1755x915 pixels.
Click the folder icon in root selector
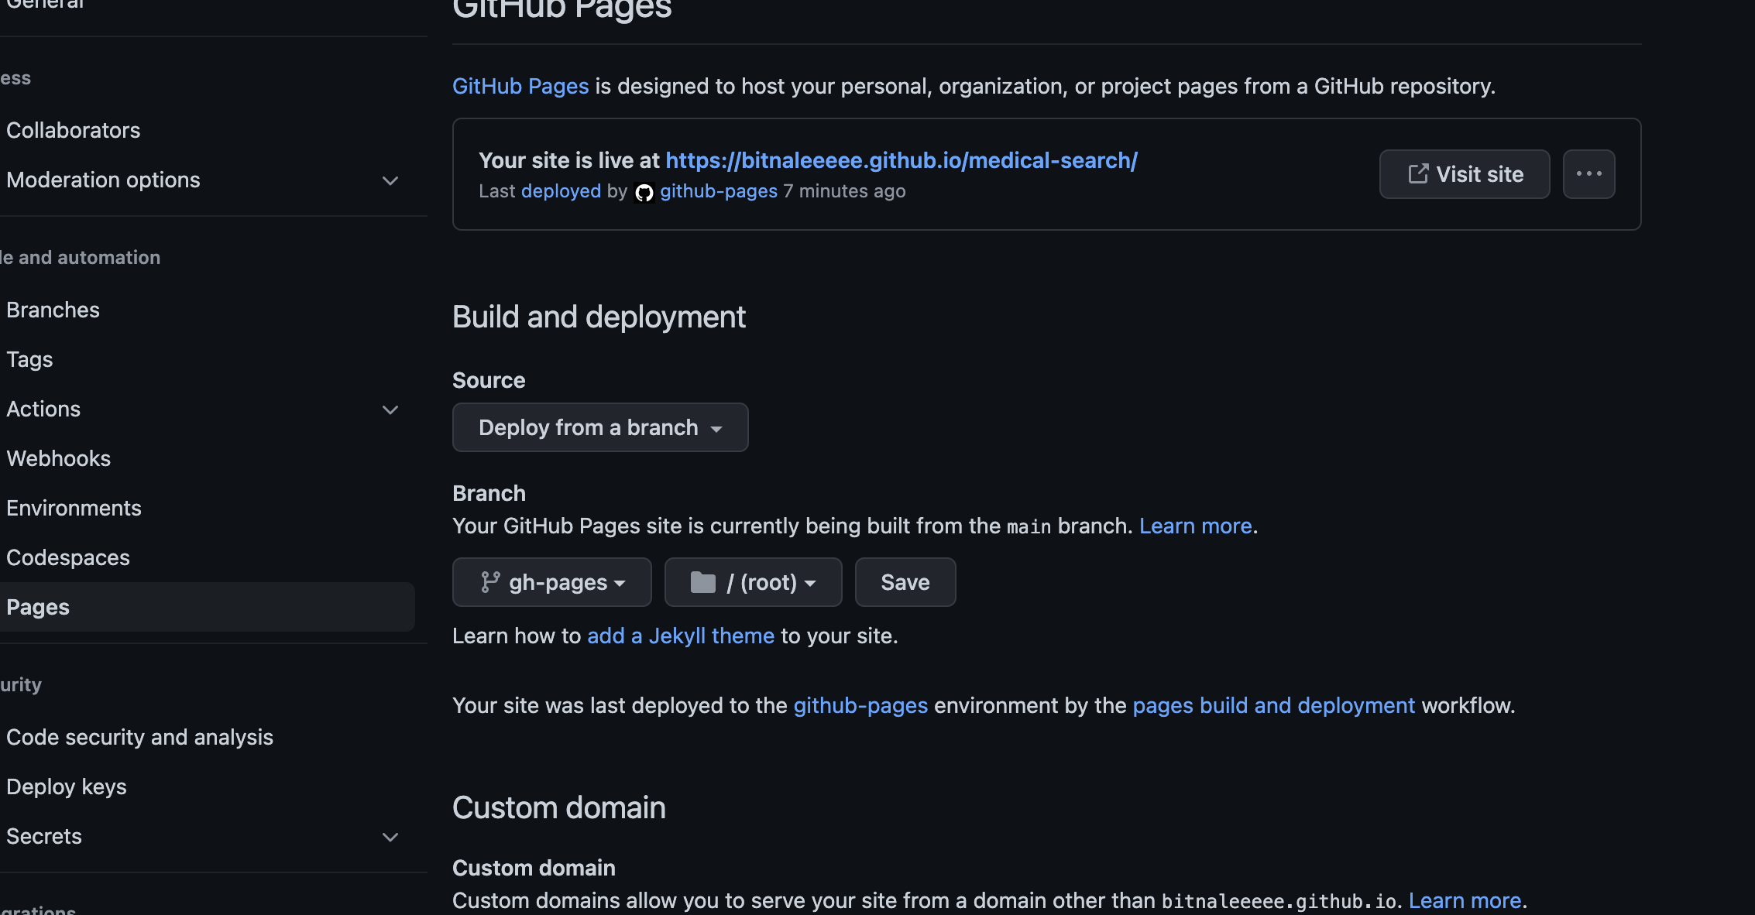[702, 582]
